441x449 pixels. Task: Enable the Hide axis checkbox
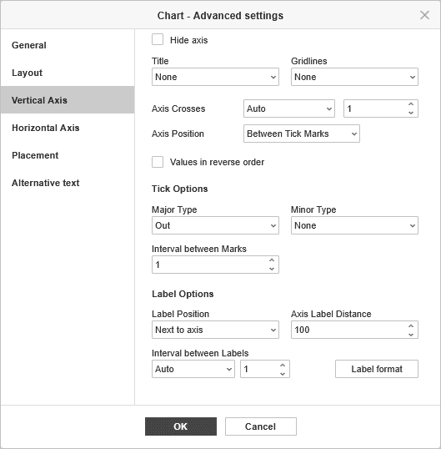158,39
